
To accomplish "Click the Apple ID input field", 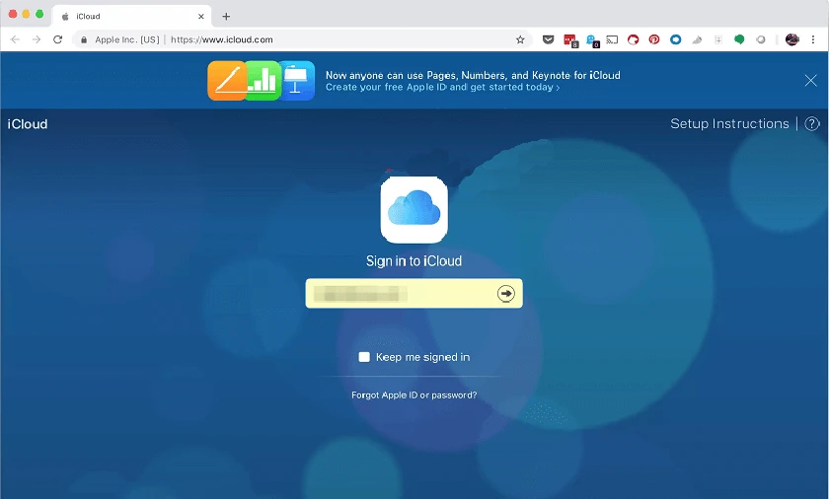I will pyautogui.click(x=414, y=293).
